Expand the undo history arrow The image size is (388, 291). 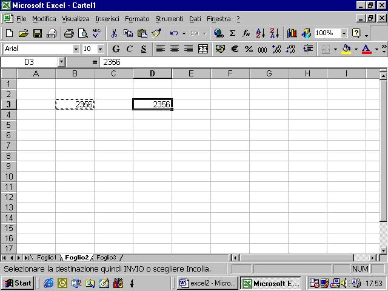click(184, 33)
